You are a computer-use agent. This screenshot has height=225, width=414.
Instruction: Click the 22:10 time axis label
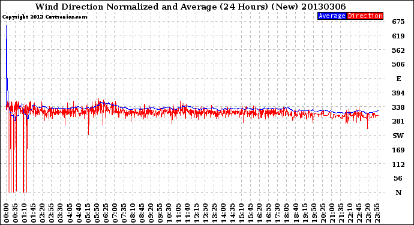tap(350, 213)
